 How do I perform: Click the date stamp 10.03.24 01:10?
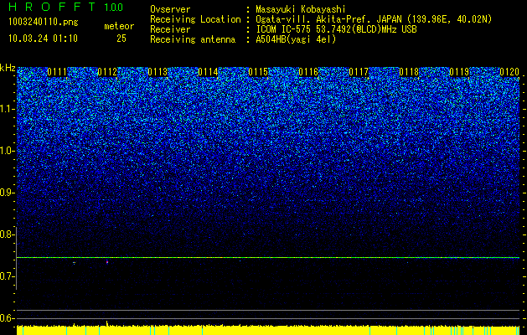(x=43, y=39)
